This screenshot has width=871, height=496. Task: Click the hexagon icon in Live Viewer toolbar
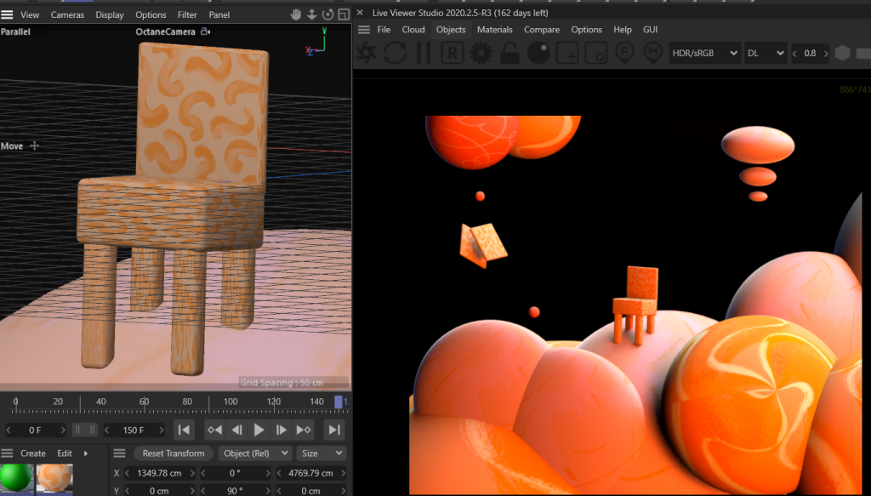[843, 54]
